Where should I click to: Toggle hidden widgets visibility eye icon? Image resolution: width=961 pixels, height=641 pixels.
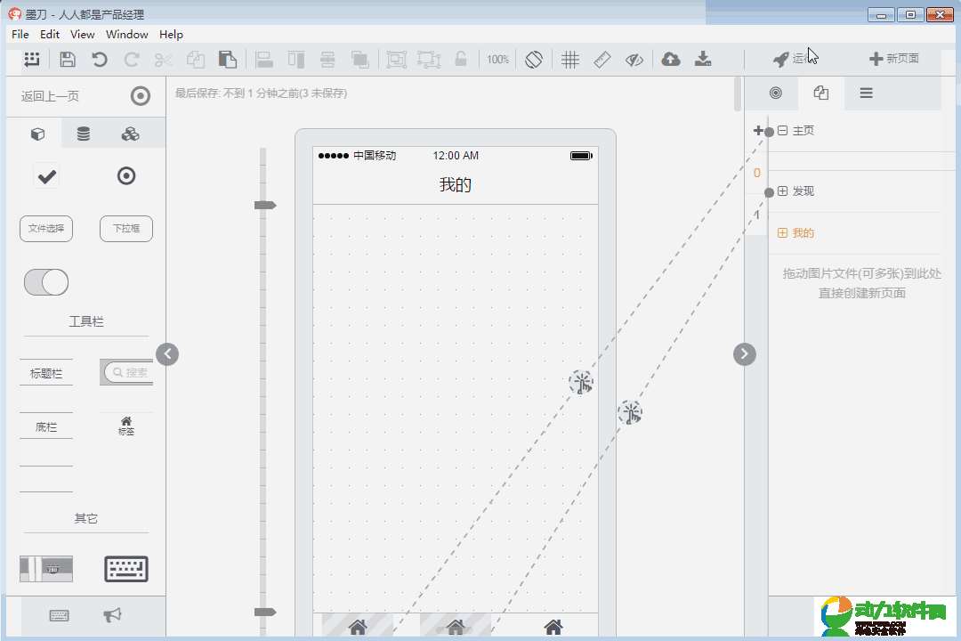click(x=634, y=60)
